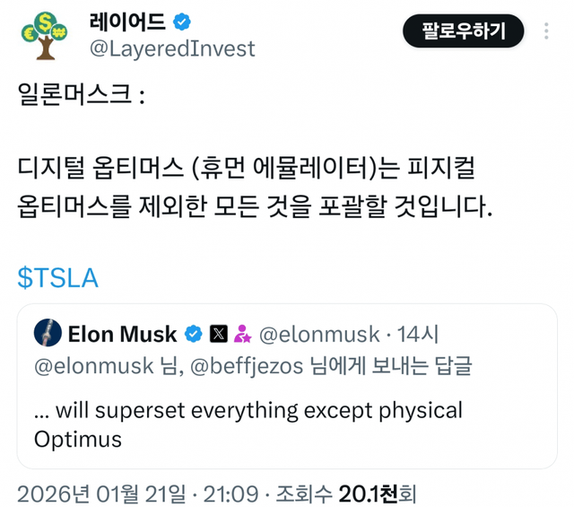Click the X logo badge next to Elon Musk

[x=218, y=335]
